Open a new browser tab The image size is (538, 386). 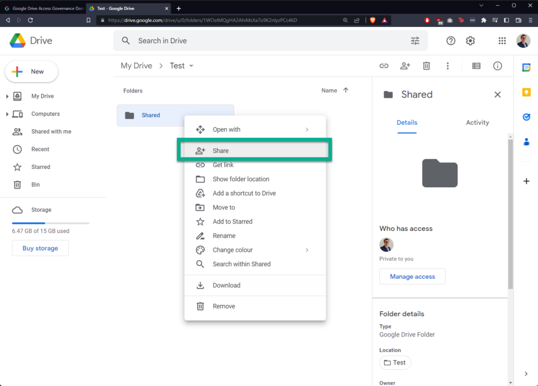pos(179,8)
